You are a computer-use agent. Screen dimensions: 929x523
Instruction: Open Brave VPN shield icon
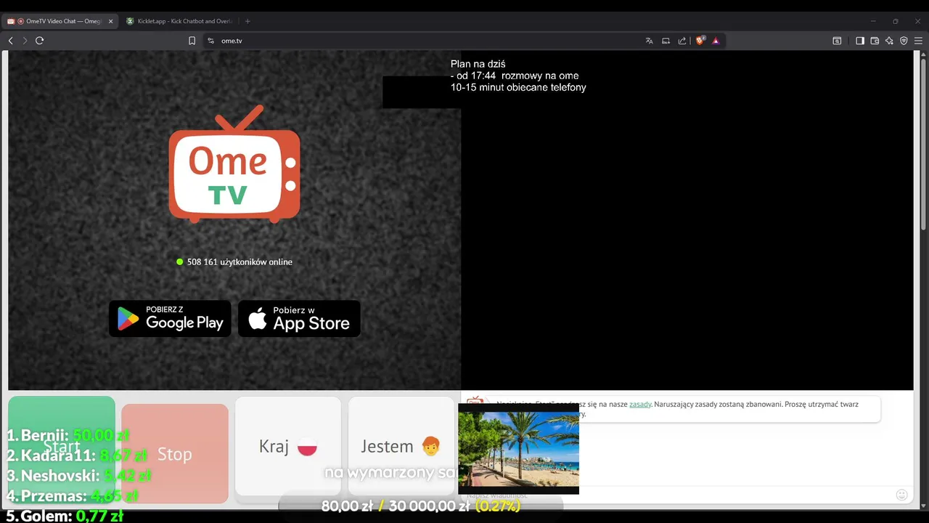(904, 41)
